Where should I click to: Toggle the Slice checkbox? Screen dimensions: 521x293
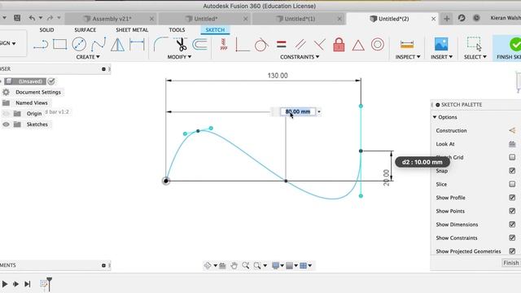(512, 184)
